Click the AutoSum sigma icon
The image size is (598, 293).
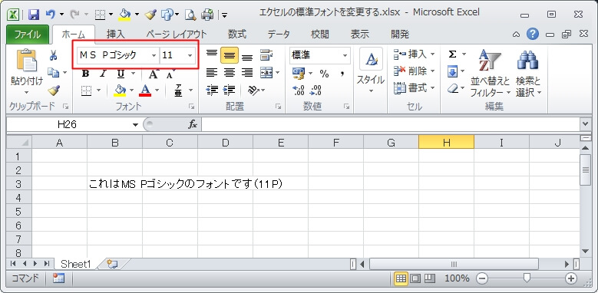[452, 54]
